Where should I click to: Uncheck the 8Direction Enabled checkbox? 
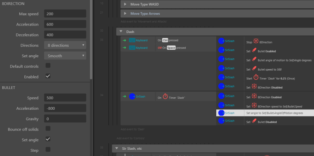coord(48,76)
